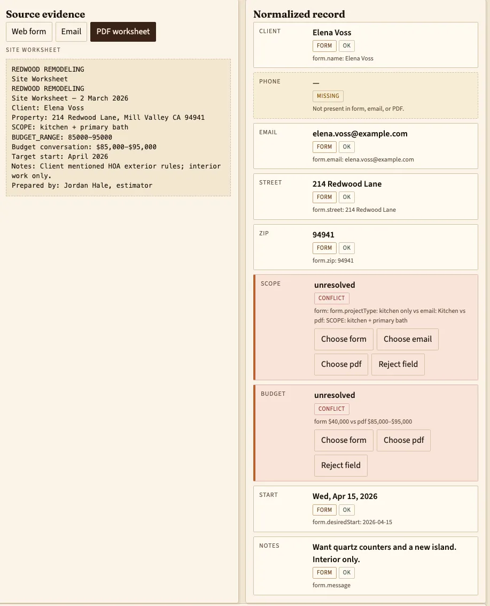Click the 'form.zip: 94941' text
Viewport: 490px width, 606px height.
333,261
